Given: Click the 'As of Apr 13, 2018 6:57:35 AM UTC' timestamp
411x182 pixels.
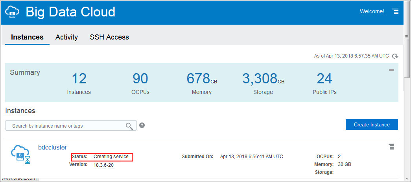Looking at the screenshot, I should [x=352, y=56].
